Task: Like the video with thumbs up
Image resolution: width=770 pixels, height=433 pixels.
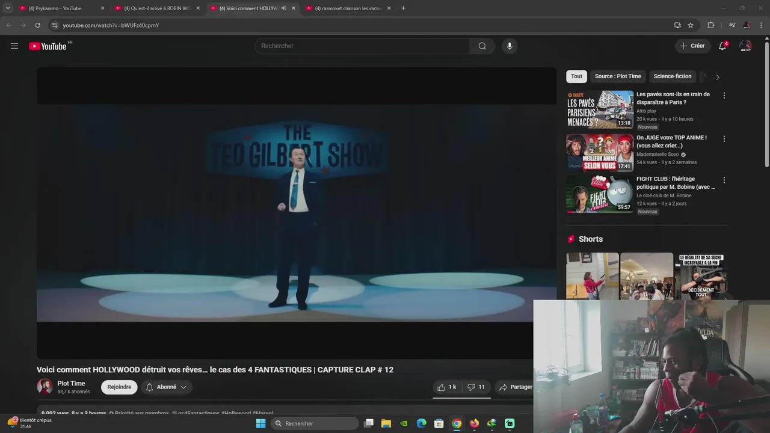Action: pos(447,387)
